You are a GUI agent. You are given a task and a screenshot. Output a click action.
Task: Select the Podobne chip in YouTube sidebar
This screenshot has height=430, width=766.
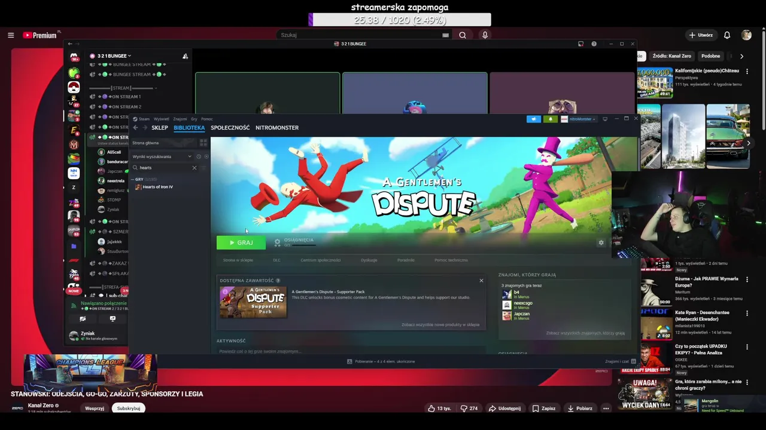[x=711, y=56]
